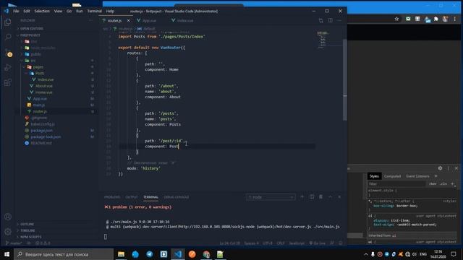Expand the Timeline section
The height and width of the screenshot is (260, 463).
click(x=27, y=230)
